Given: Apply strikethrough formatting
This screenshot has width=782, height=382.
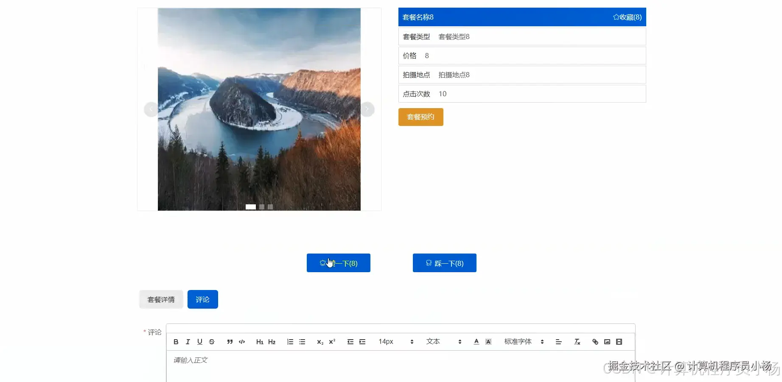Looking at the screenshot, I should [x=212, y=342].
